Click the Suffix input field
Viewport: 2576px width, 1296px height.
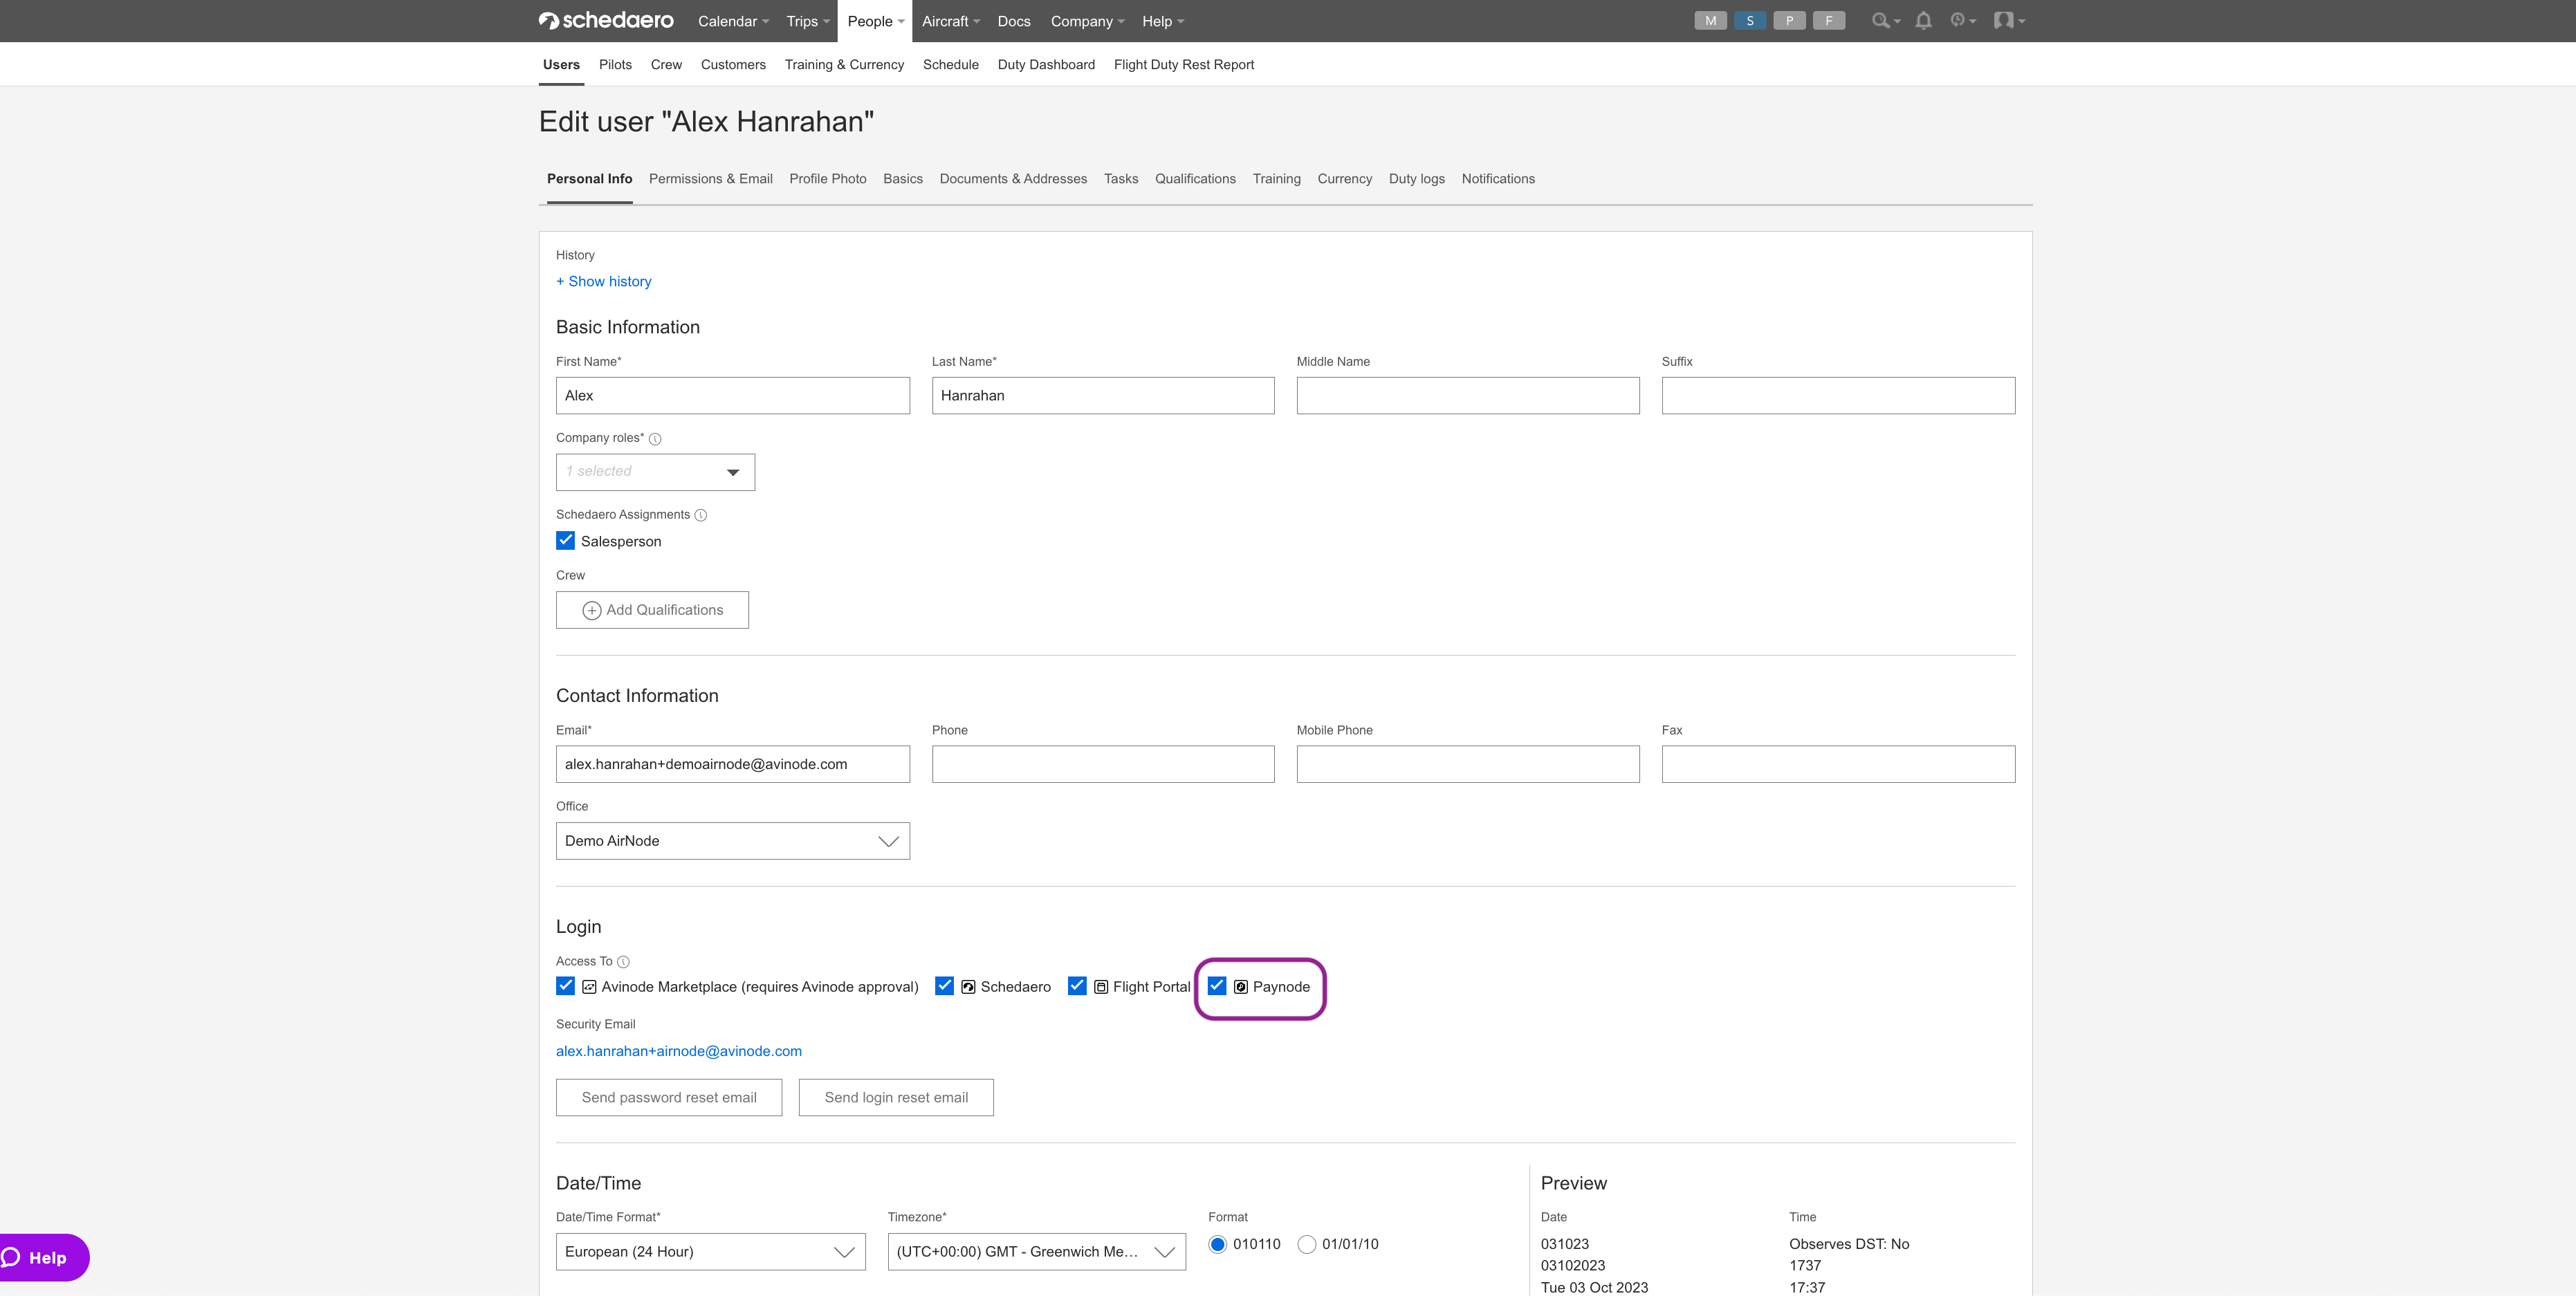click(1838, 396)
